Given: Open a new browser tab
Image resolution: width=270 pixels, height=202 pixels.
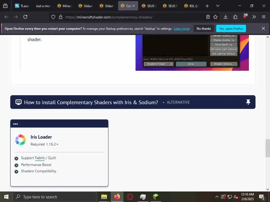Looking at the screenshot, I should coord(207,6).
